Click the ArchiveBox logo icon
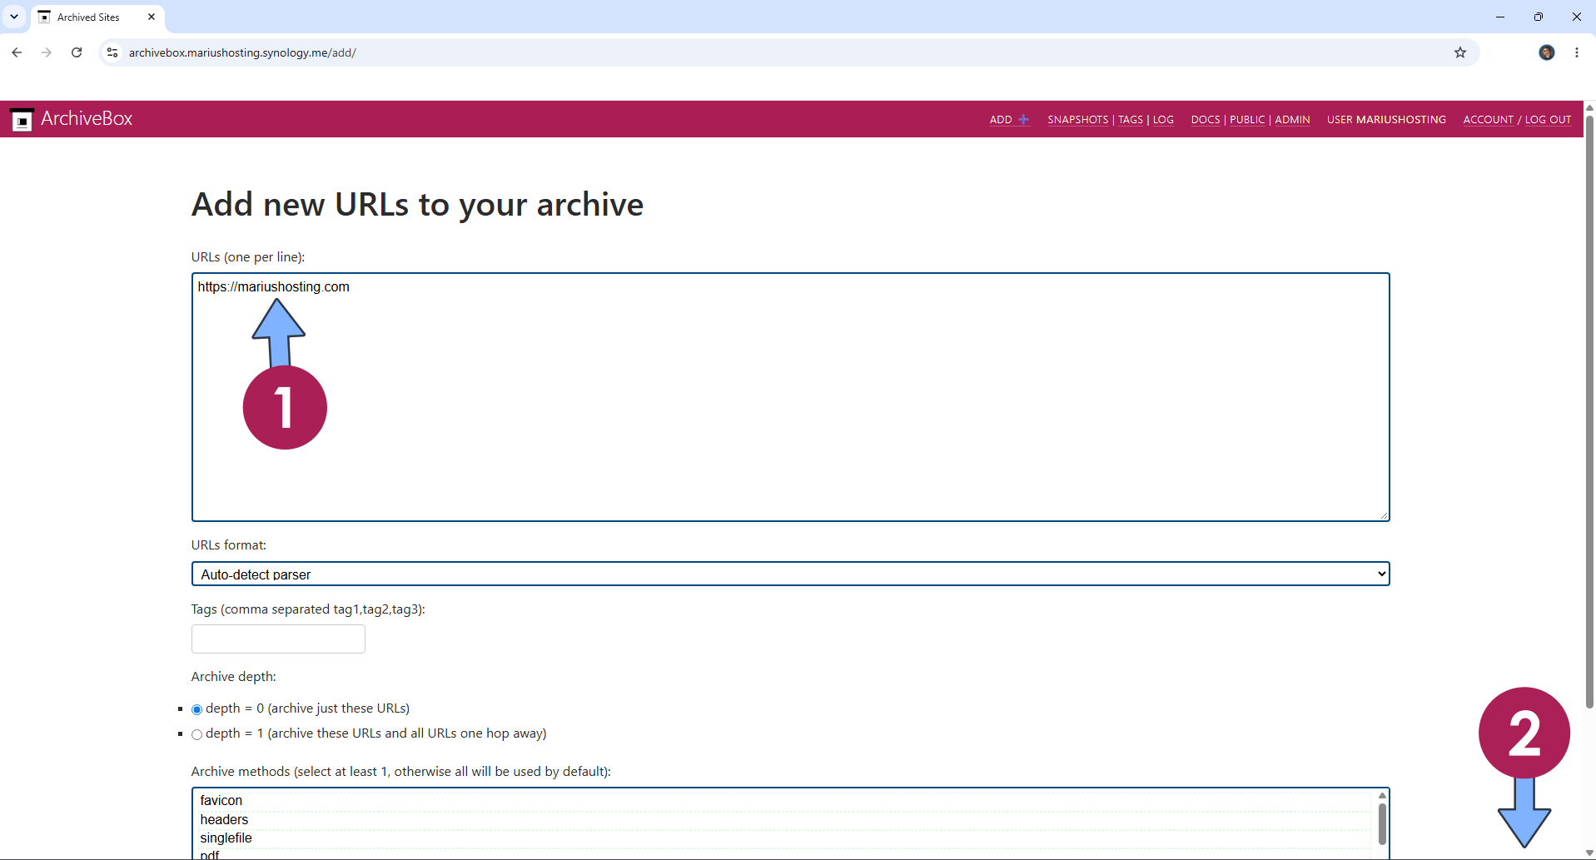Viewport: 1596px width, 860px height. (x=22, y=120)
